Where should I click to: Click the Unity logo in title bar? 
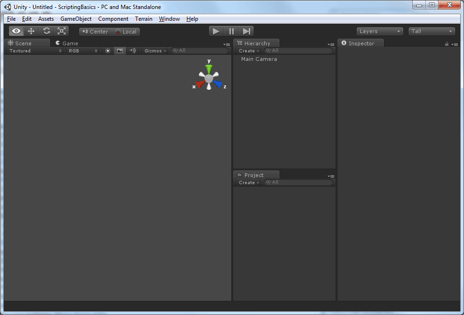pos(8,7)
